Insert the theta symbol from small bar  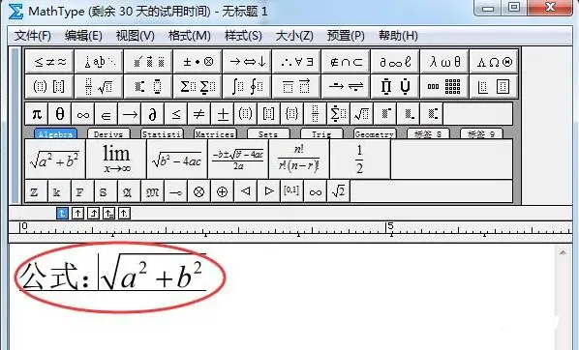59,114
